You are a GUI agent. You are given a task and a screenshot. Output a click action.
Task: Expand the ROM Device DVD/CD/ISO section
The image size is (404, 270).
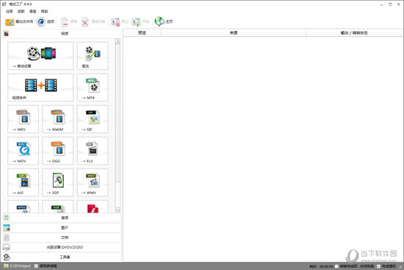(x=62, y=247)
